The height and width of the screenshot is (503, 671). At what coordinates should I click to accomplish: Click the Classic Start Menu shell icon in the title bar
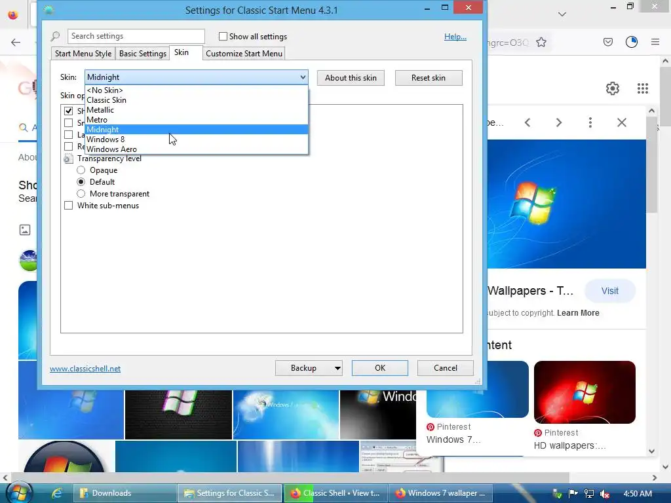click(48, 10)
